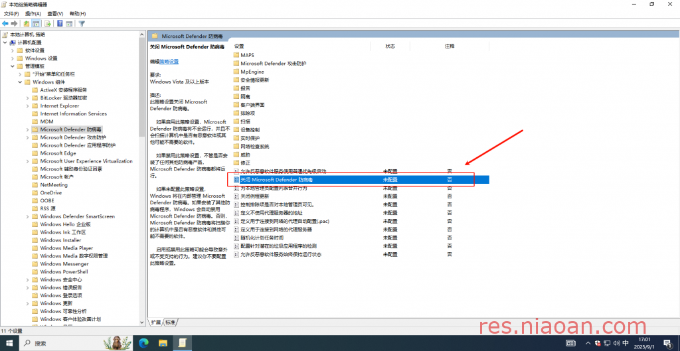
Task: Click the volume speaker tray icon
Action: (x=616, y=343)
